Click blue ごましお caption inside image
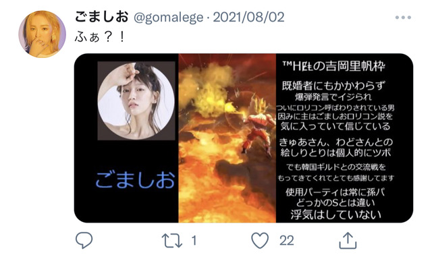 coord(135,180)
